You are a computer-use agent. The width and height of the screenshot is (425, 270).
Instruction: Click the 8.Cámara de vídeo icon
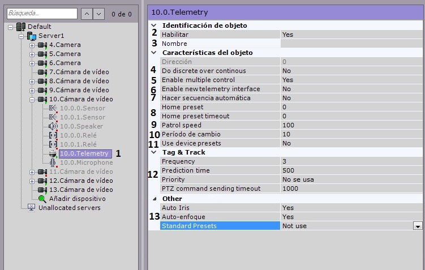[x=42, y=81]
